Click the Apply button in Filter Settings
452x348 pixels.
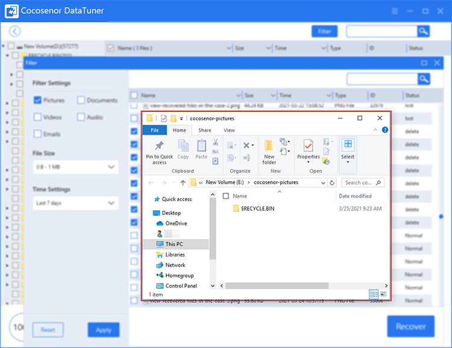[104, 329]
